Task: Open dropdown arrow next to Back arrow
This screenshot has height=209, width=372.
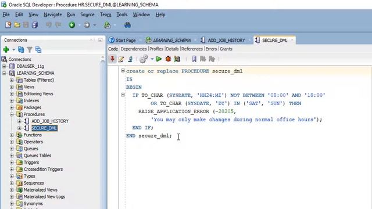Action: [80, 25]
